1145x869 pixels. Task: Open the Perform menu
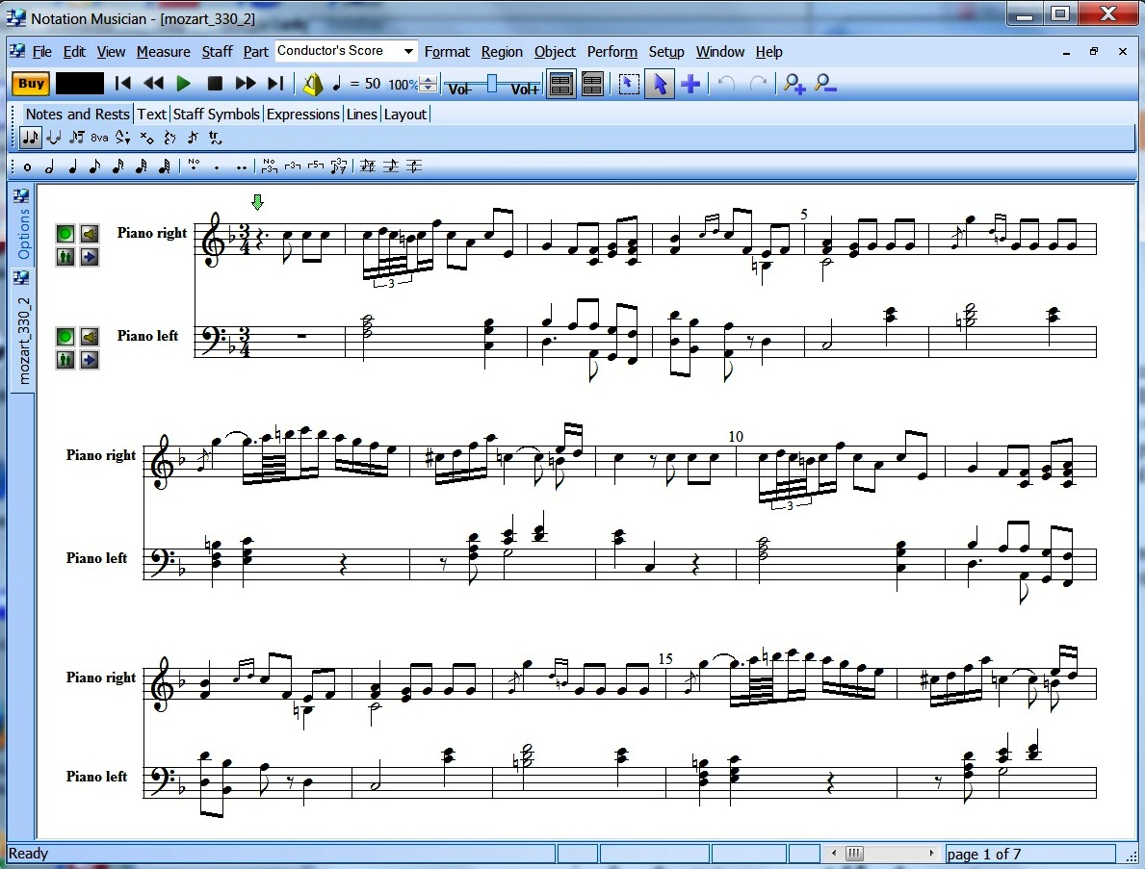coord(612,51)
